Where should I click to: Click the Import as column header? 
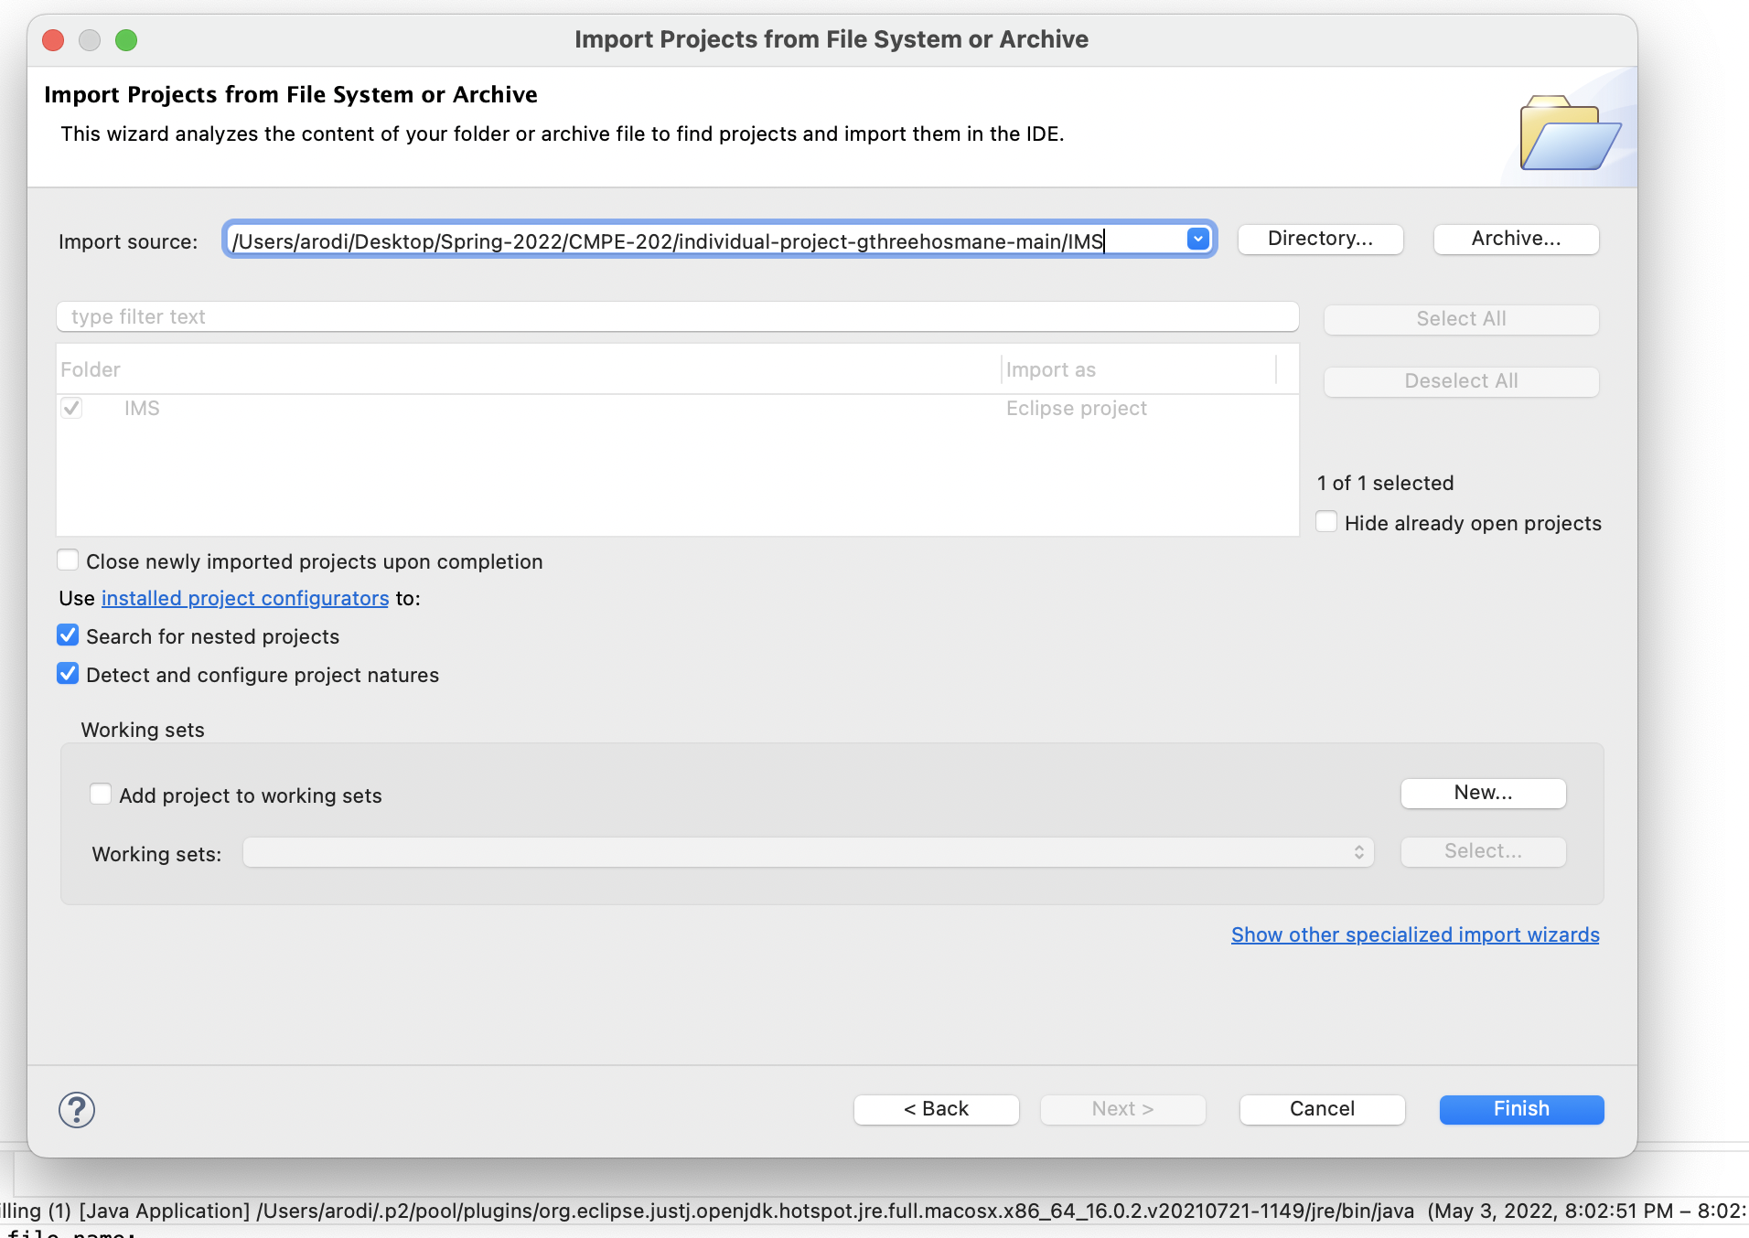1139,369
